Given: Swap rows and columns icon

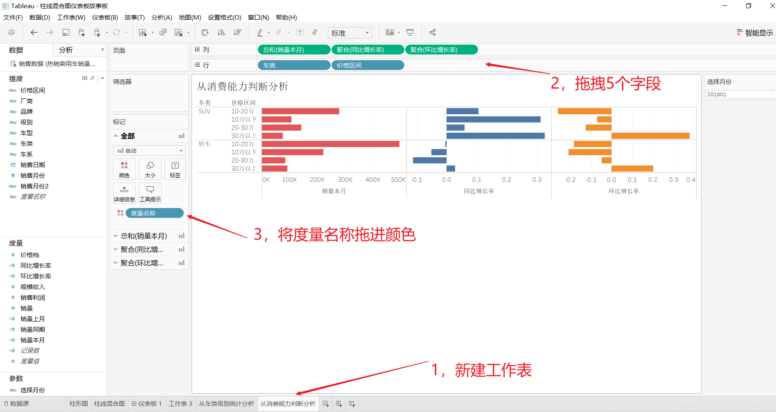Looking at the screenshot, I should click(x=205, y=32).
